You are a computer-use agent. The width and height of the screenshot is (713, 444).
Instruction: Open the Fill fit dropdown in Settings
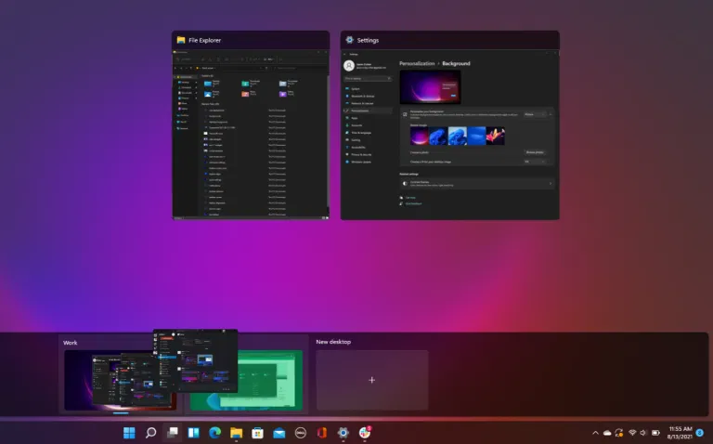[x=535, y=162]
